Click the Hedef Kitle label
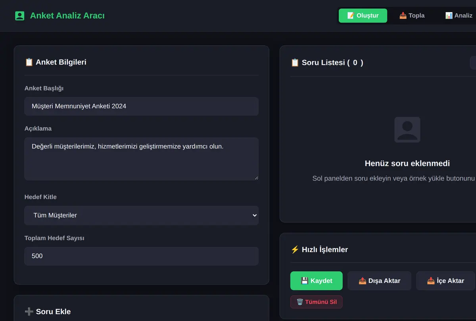The height and width of the screenshot is (321, 476). click(x=40, y=197)
